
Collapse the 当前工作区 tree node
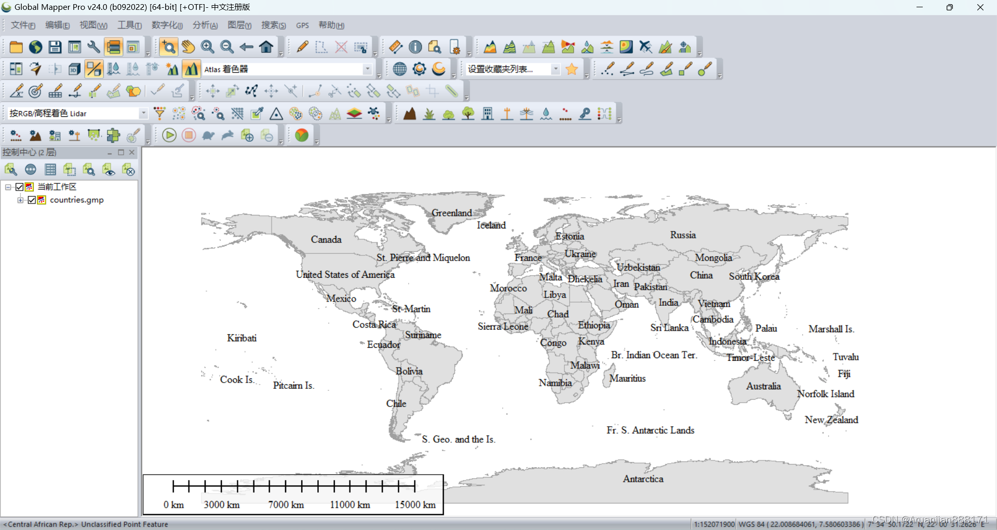[8, 187]
